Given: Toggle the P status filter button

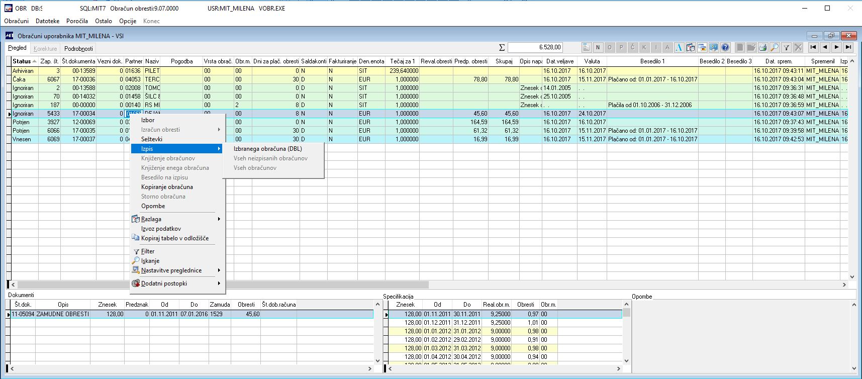Looking at the screenshot, I should point(621,48).
